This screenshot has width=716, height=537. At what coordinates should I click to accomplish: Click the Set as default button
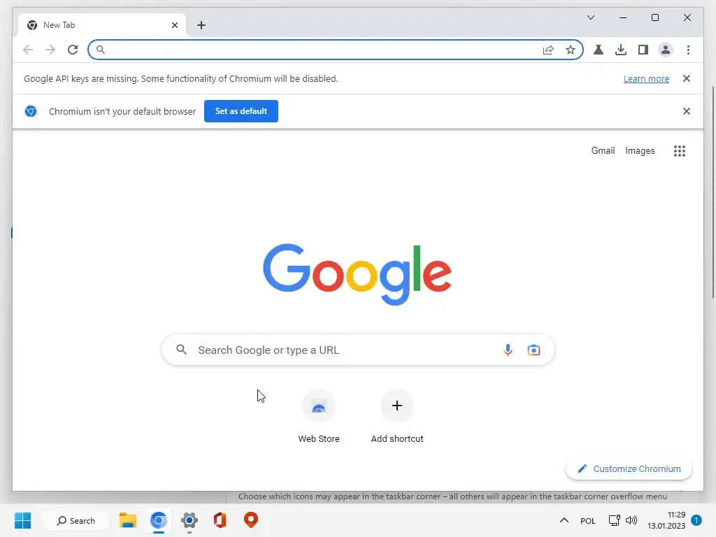pos(241,111)
